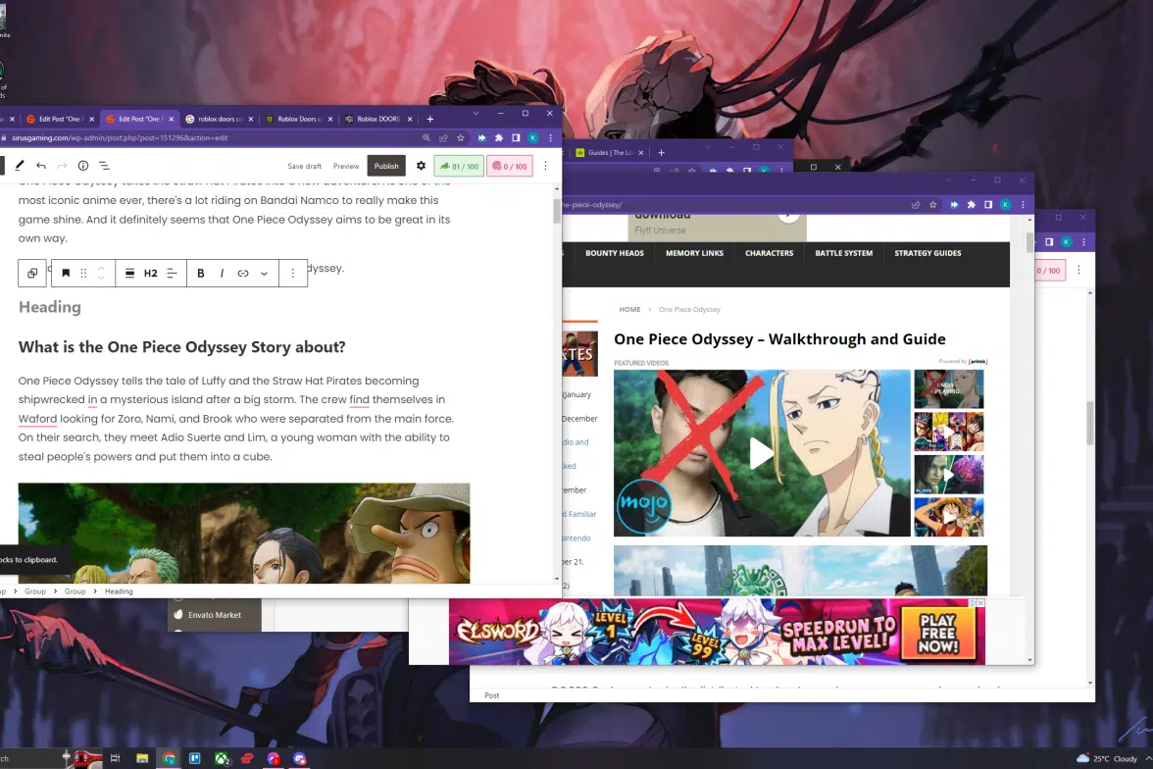The image size is (1153, 769).
Task: Click the Tools pencil icon in the editor toolbar
Action: (x=20, y=166)
